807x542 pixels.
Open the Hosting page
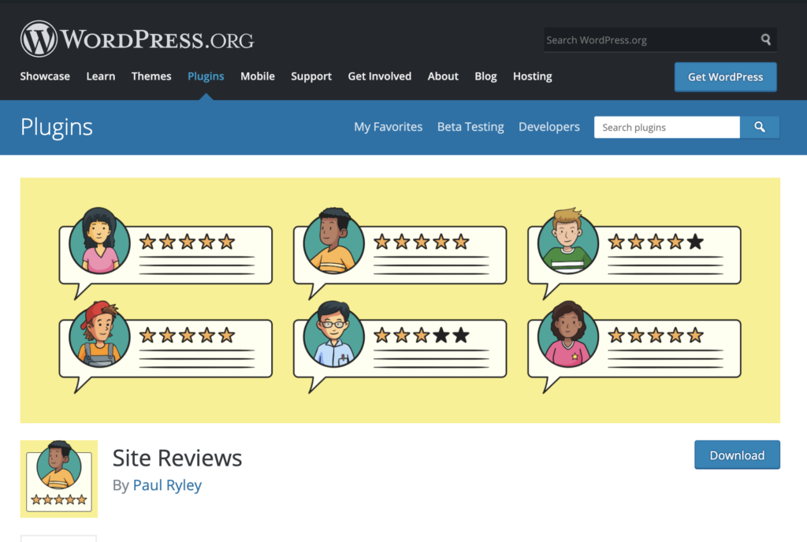pyautogui.click(x=532, y=76)
